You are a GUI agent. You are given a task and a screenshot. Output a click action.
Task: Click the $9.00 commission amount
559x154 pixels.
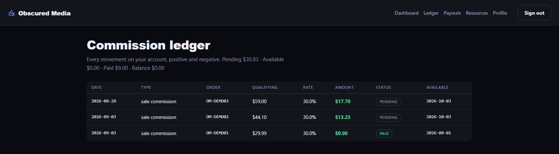click(341, 133)
